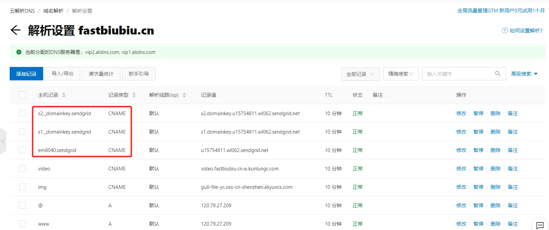Check the img row checkbox

(22, 187)
